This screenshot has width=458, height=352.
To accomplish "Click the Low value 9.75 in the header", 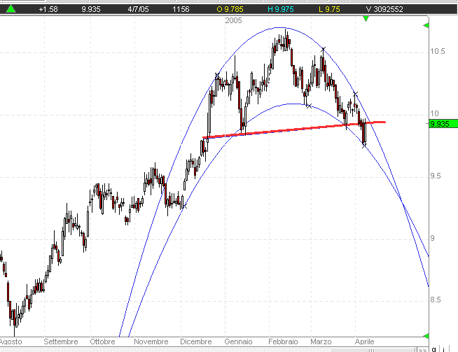I will (331, 9).
